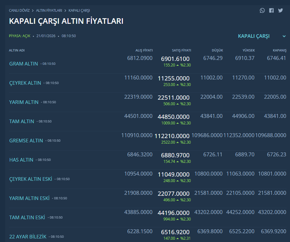
Task: Open Çeyrek Altın row link
Action: pos(25,83)
